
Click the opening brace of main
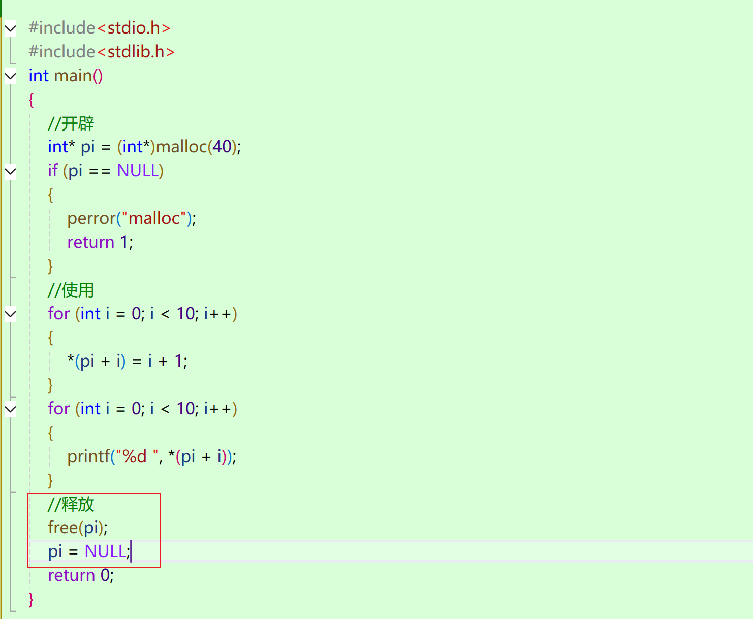31,100
